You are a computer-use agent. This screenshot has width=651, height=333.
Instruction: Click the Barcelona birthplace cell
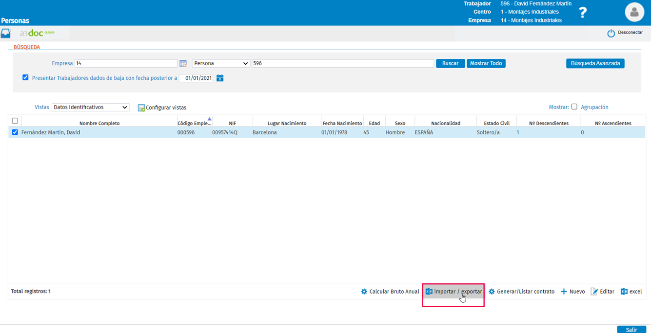265,132
